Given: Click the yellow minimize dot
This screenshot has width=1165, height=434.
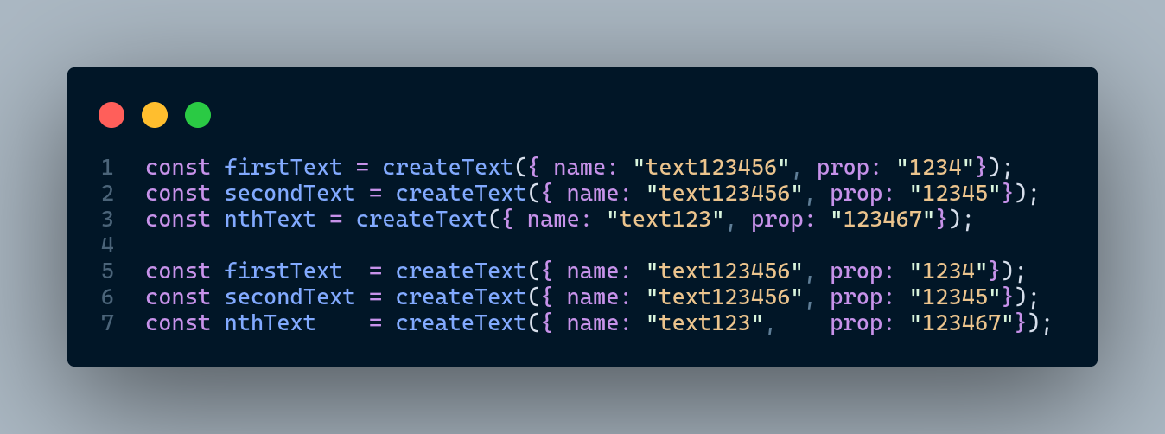Looking at the screenshot, I should 155,115.
